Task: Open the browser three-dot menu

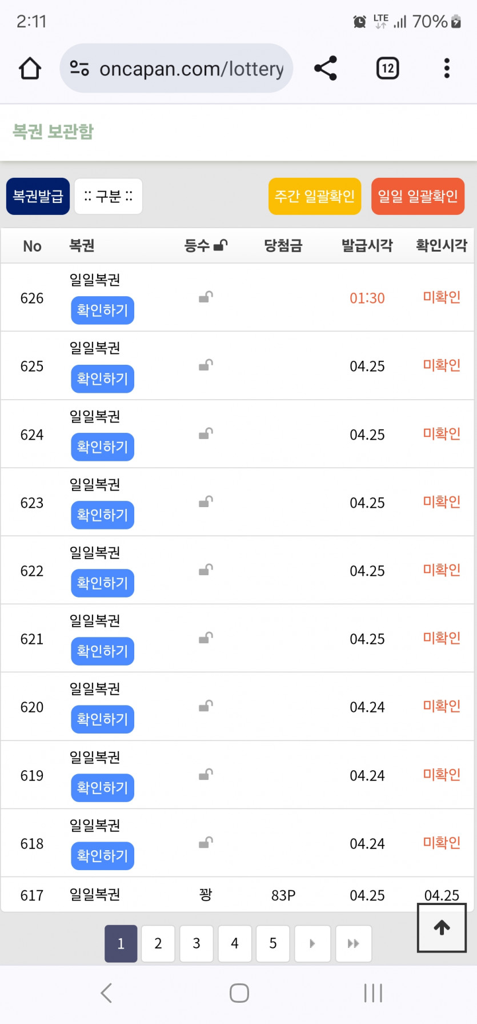Action: [x=447, y=69]
